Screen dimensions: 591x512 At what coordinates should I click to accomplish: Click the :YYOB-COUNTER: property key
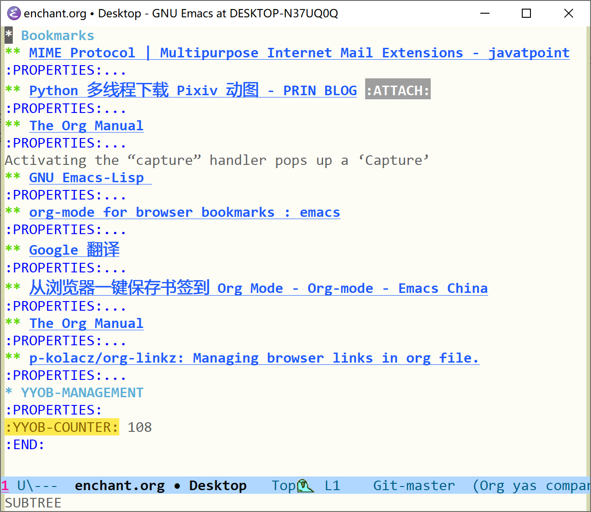pos(62,427)
